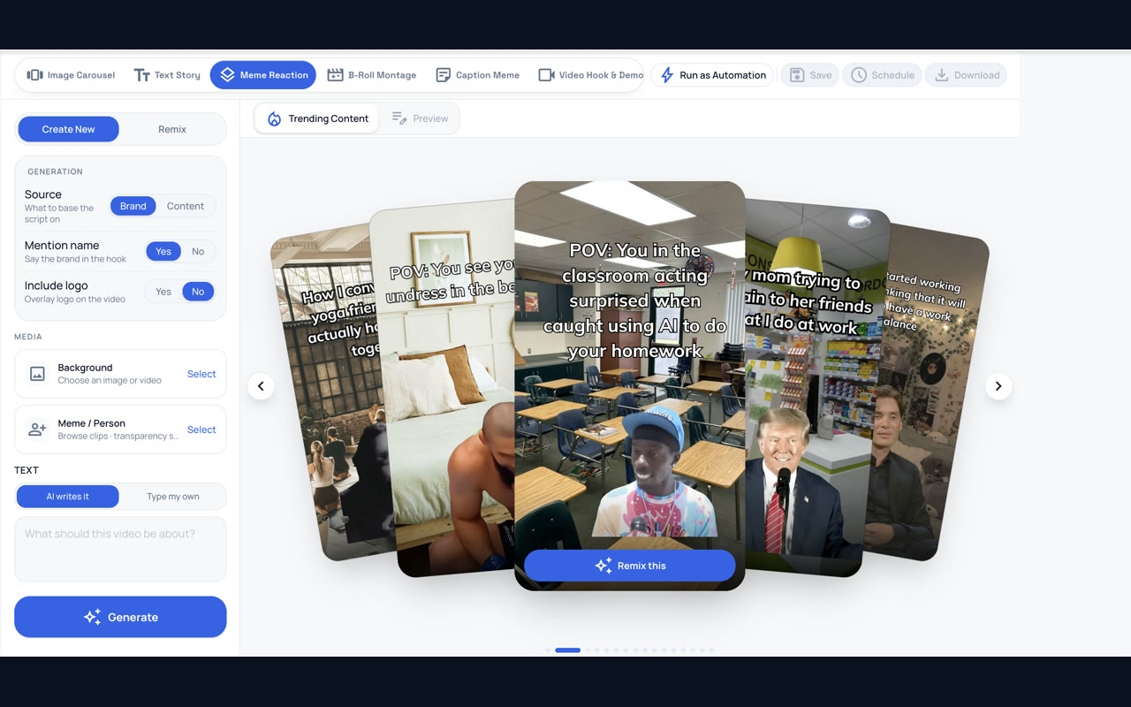Go to next carousel card arrow

click(998, 386)
